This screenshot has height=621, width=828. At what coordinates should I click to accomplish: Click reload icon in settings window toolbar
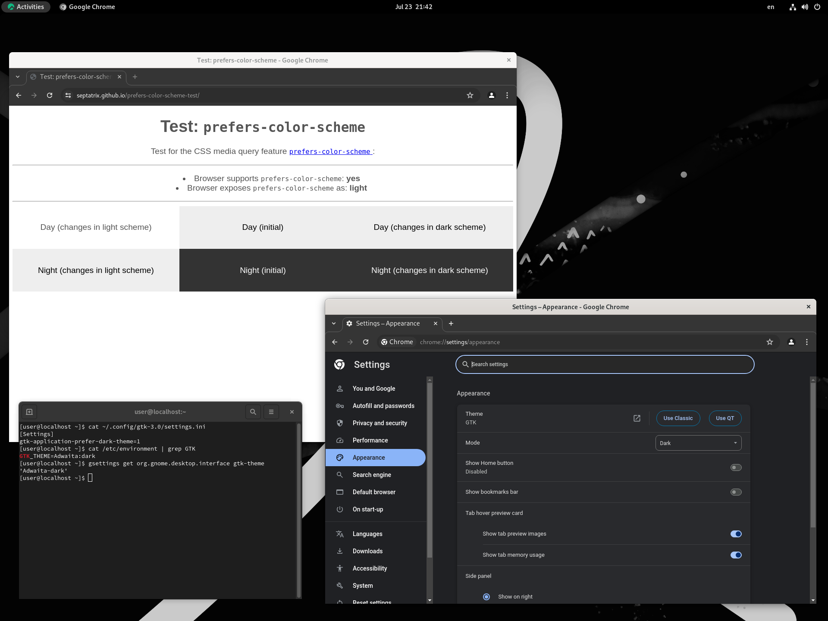tap(366, 342)
